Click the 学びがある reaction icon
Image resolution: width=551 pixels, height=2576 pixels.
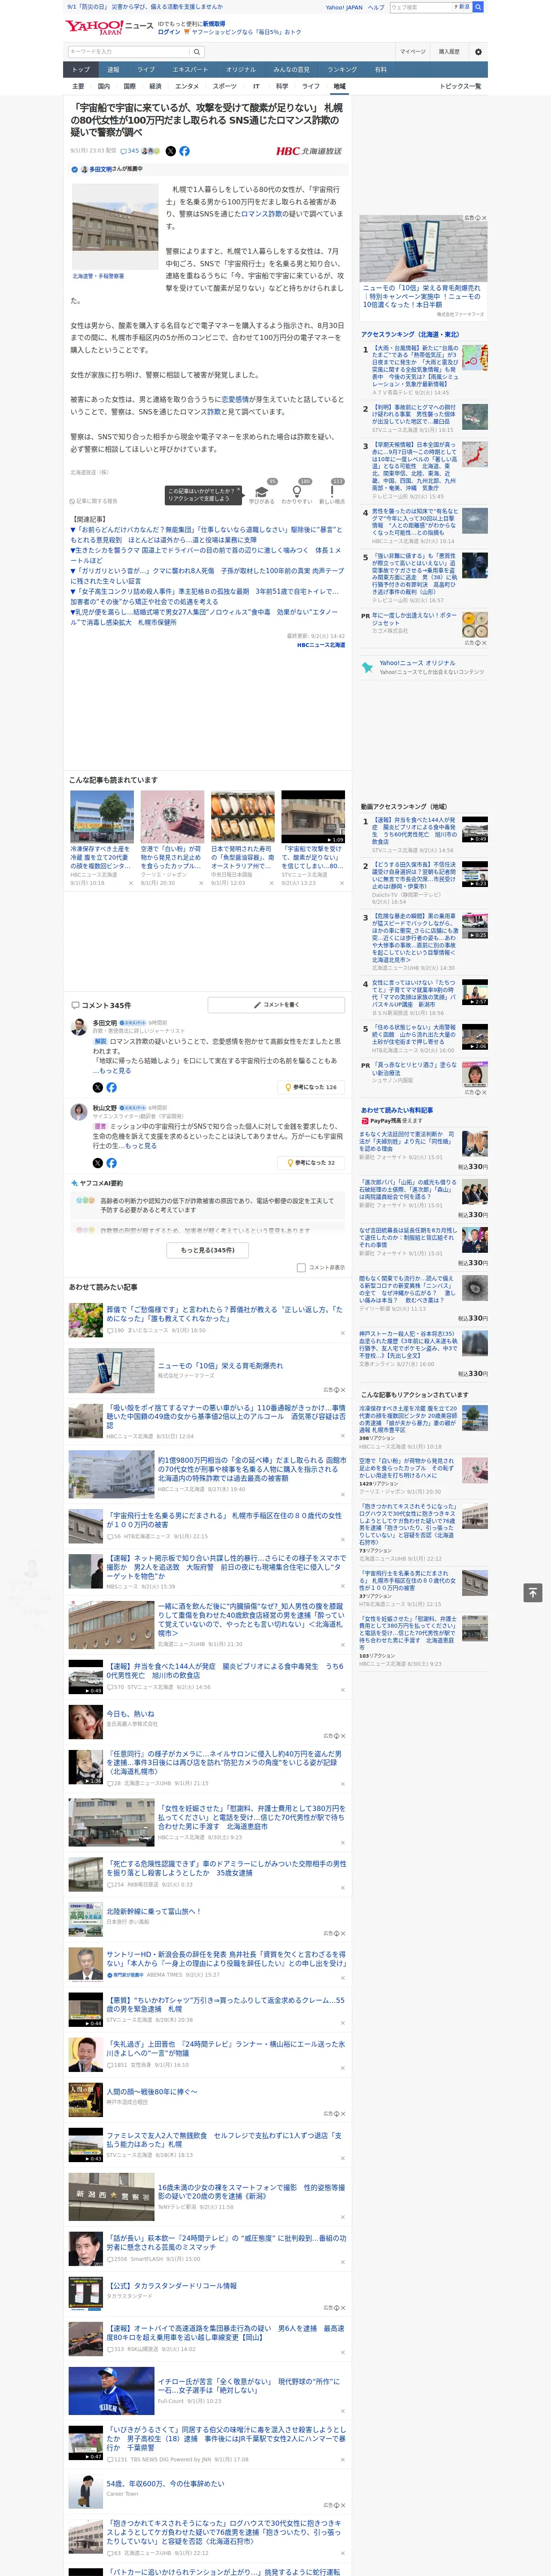[263, 491]
